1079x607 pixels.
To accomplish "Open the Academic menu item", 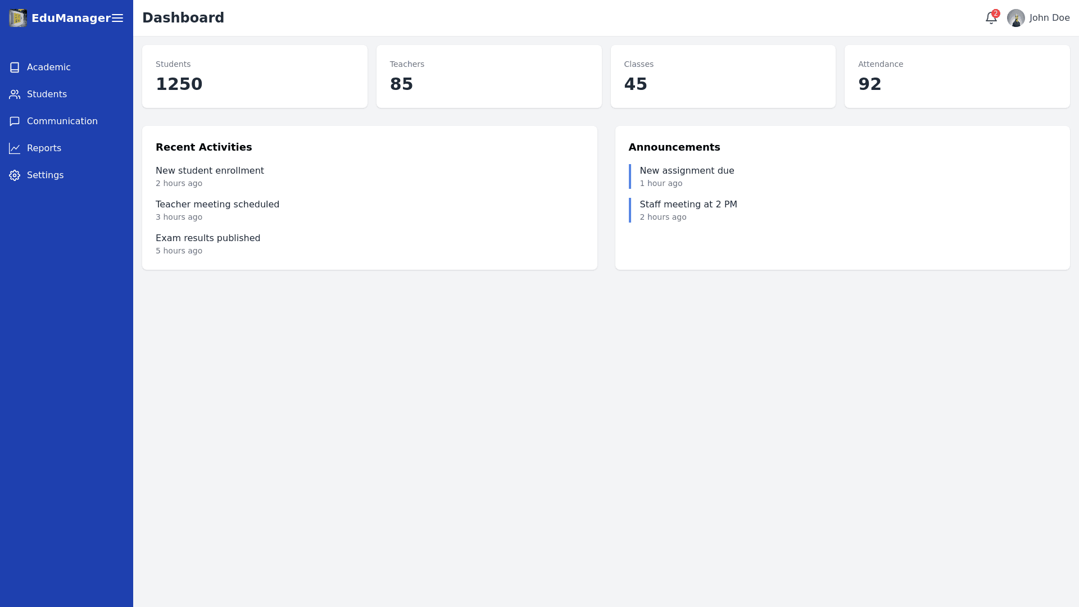I will click(x=49, y=67).
